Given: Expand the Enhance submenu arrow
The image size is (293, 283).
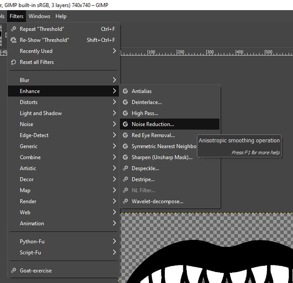Looking at the screenshot, I should coord(115,91).
